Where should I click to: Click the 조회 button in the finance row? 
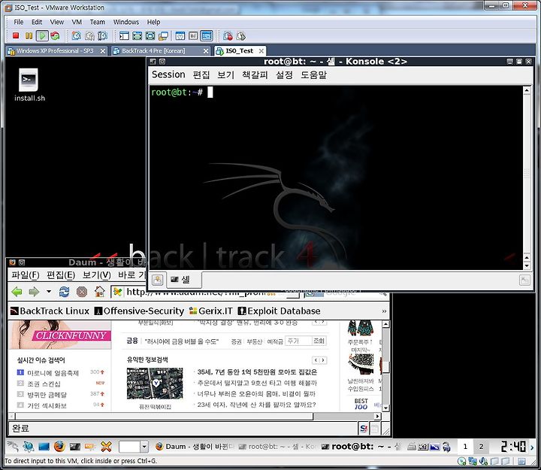[x=319, y=341]
